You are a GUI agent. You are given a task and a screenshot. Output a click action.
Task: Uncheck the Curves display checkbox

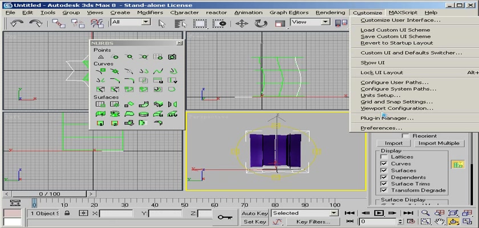pyautogui.click(x=384, y=164)
